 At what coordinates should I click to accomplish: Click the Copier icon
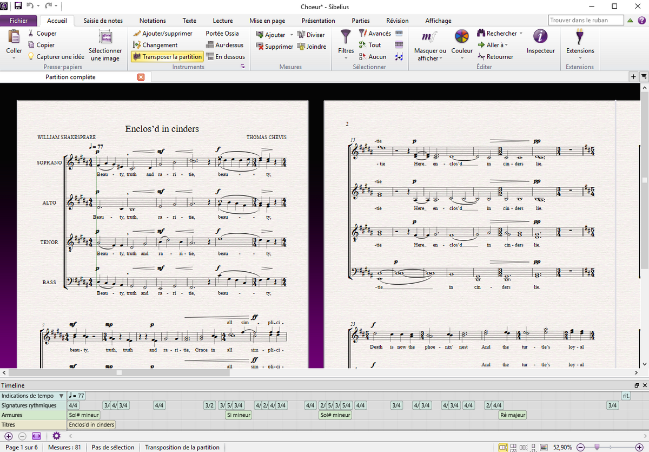click(31, 45)
